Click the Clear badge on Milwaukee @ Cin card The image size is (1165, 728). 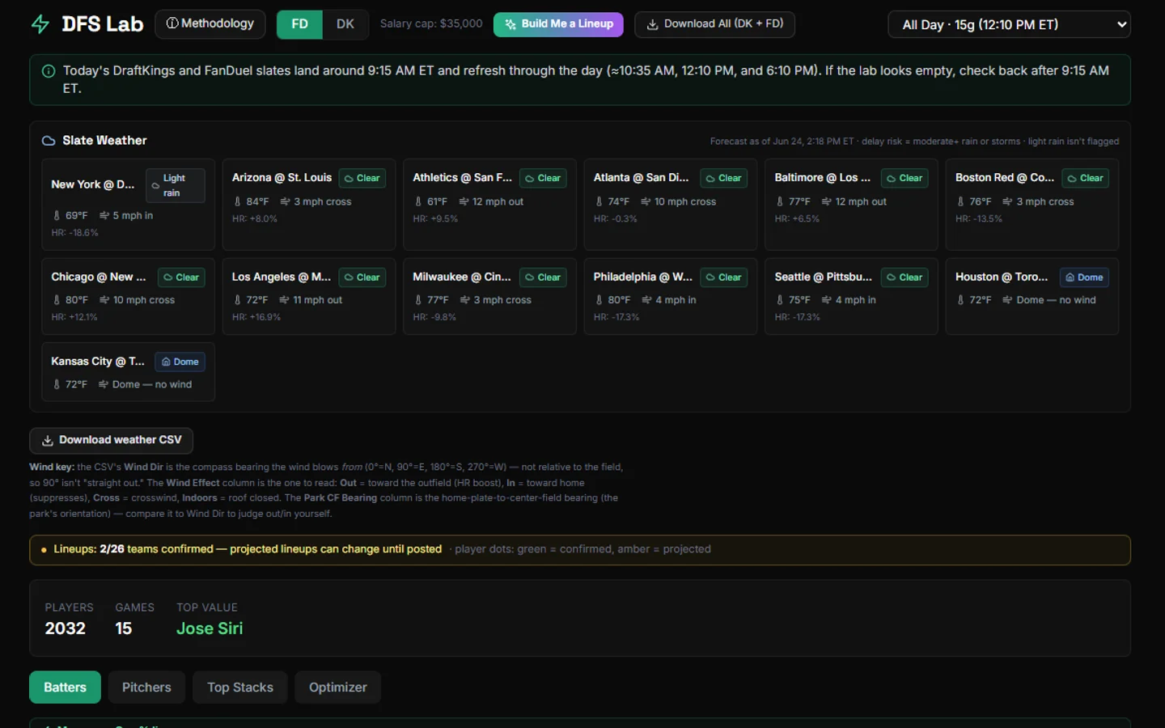pos(543,277)
